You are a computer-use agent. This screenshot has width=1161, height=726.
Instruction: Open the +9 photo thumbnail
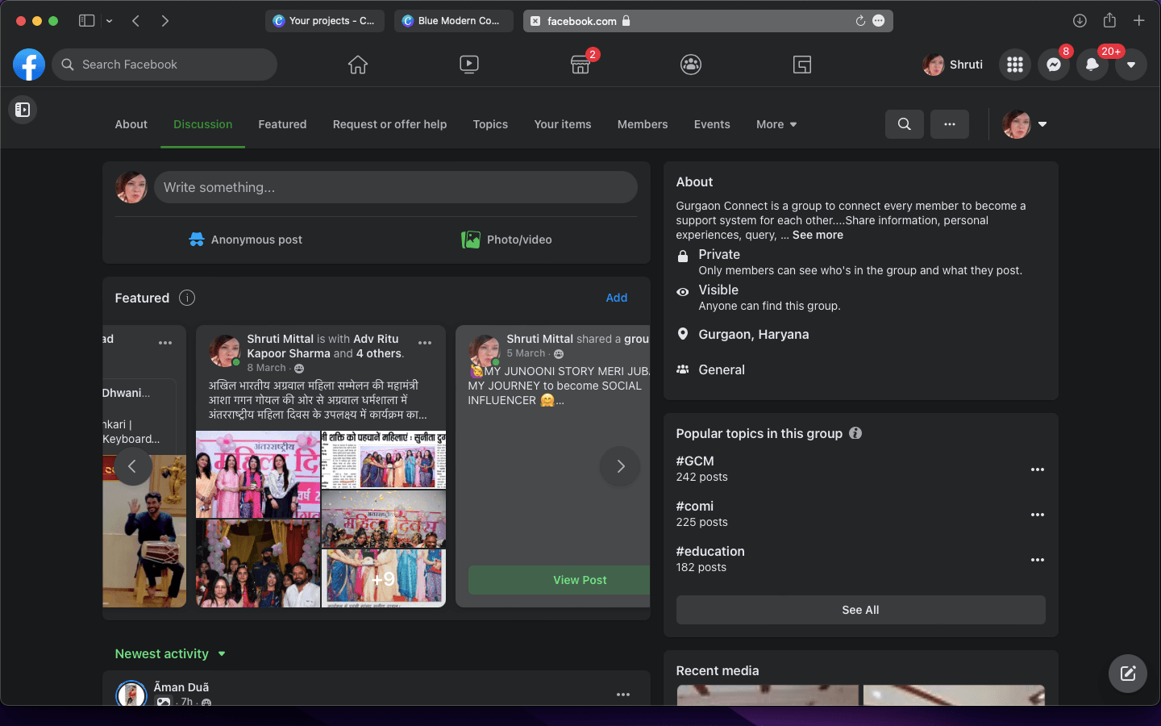pos(384,578)
